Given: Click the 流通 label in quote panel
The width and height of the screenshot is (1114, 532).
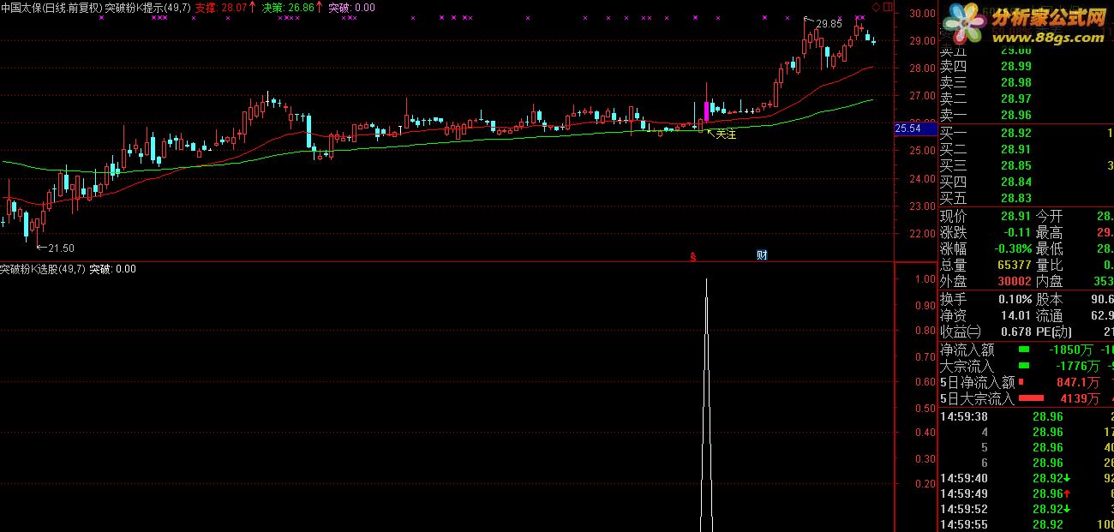Looking at the screenshot, I should coord(1050,316).
